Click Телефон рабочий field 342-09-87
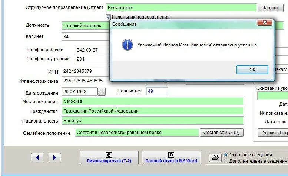 tap(92, 50)
